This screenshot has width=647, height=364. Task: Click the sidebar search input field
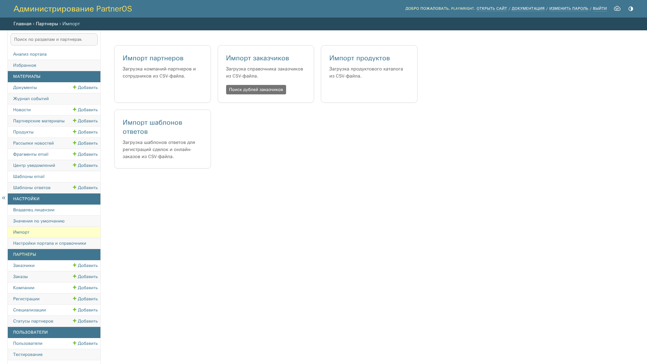click(54, 39)
